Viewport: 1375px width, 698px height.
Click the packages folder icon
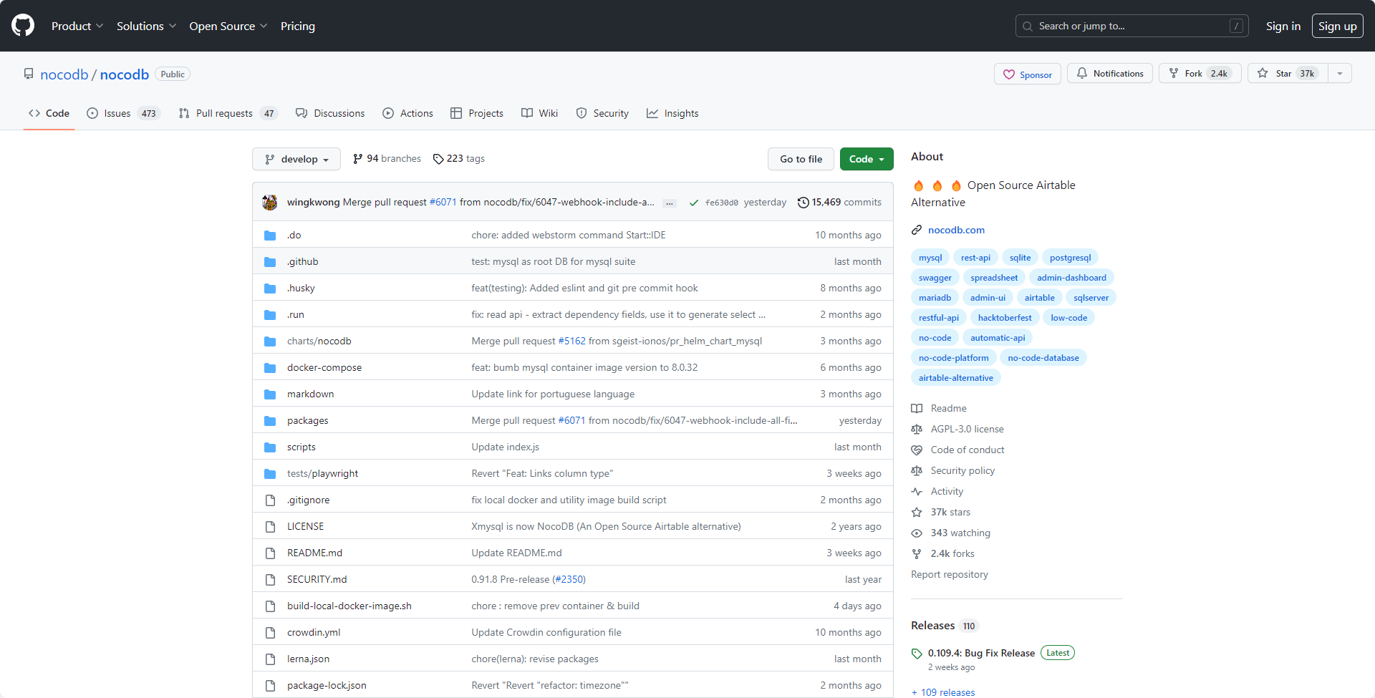click(x=270, y=421)
